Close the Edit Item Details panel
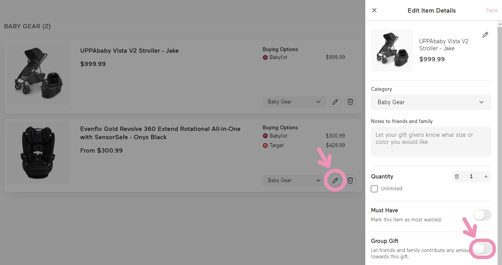502x265 pixels. coord(374,10)
